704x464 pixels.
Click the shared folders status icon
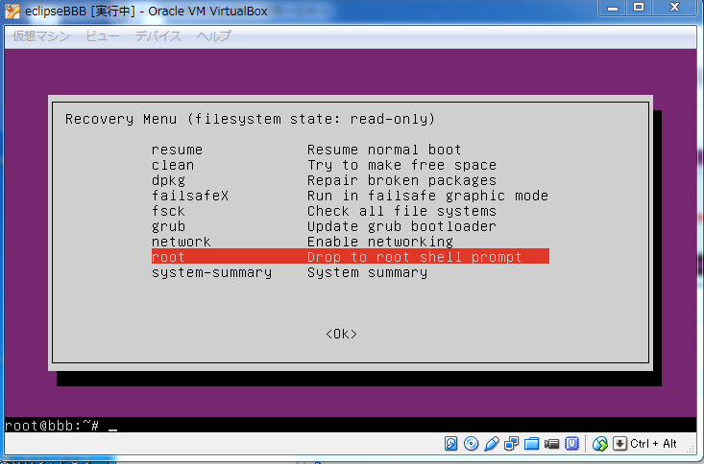point(531,444)
